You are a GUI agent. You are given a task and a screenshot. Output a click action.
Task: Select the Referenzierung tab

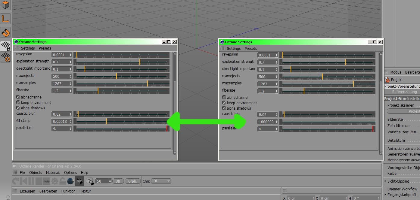click(404, 92)
